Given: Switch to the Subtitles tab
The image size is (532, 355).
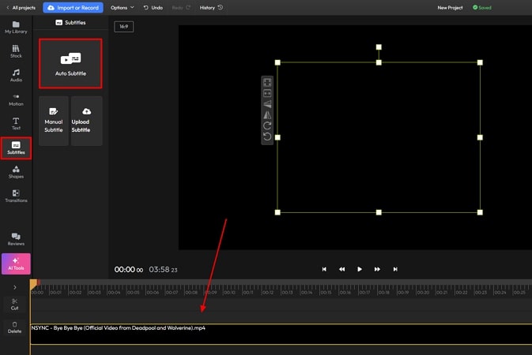Looking at the screenshot, I should coord(16,148).
